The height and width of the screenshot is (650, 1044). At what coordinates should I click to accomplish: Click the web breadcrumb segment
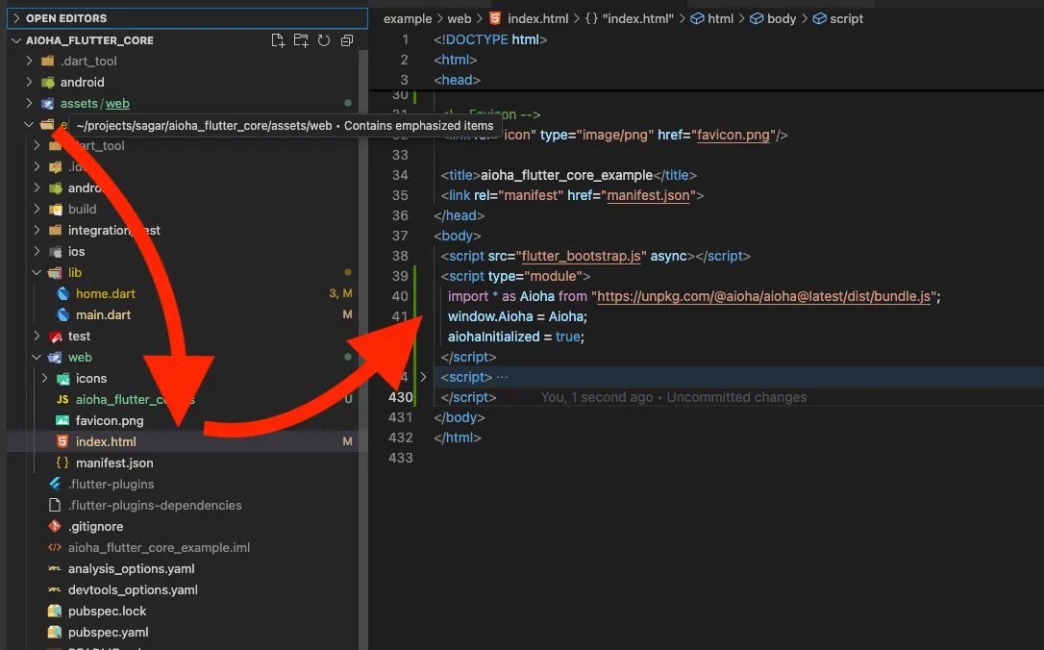[459, 18]
